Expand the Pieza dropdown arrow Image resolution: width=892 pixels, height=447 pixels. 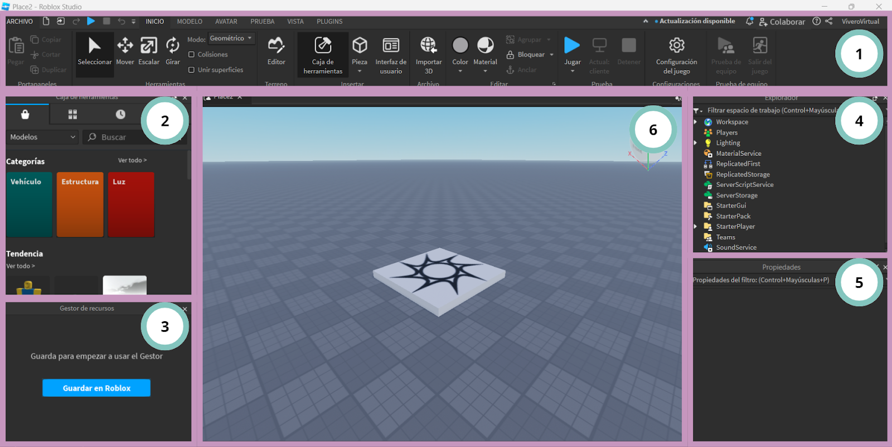360,71
